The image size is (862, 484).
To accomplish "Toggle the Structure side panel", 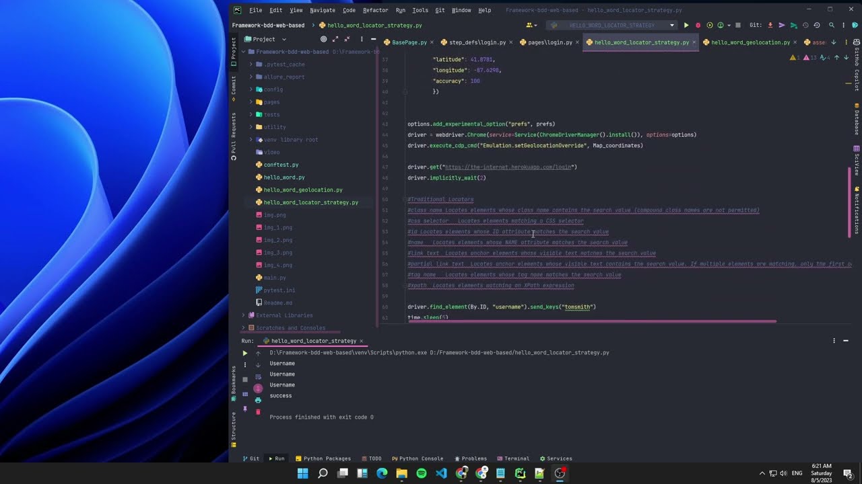I will (x=234, y=429).
